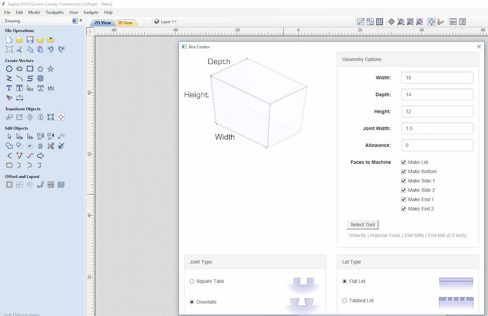This screenshot has height=316, width=488.
Task: Open the Nest Parts tool
Action: coord(61,185)
